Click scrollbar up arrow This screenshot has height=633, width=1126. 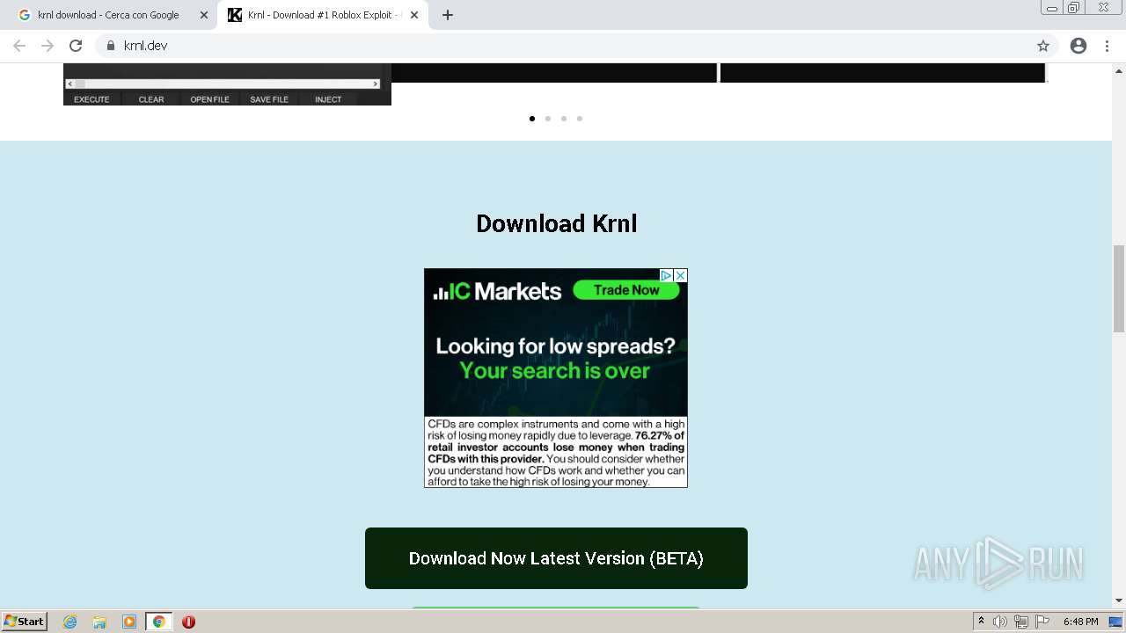[1119, 69]
